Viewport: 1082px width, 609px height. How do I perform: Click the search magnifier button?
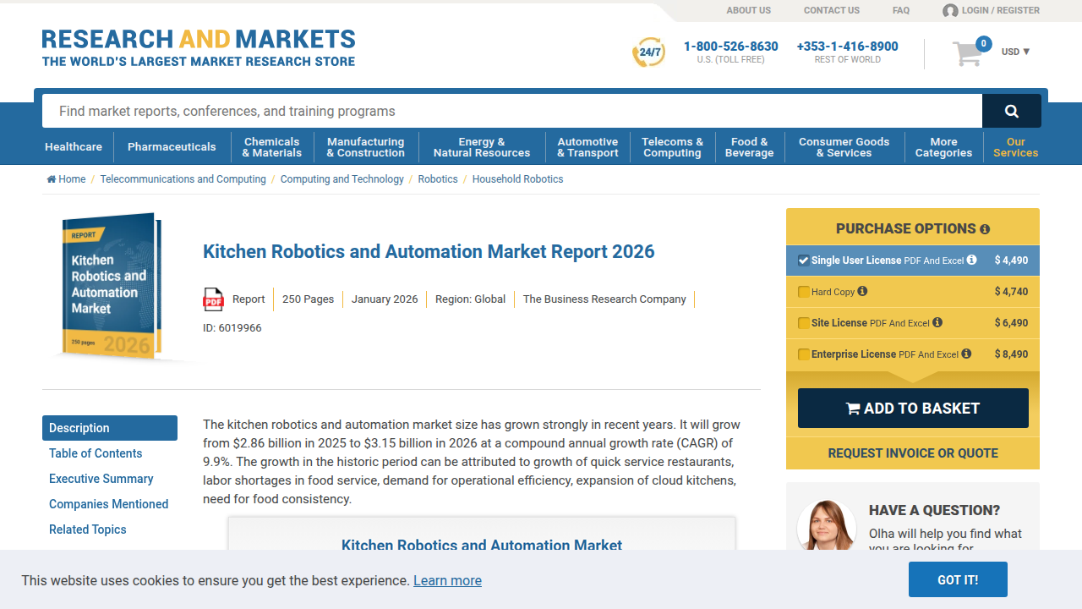1012,111
